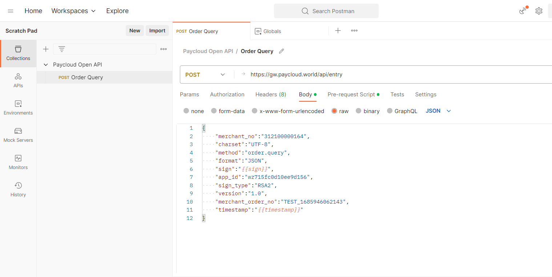Image resolution: width=552 pixels, height=277 pixels.
Task: Open the JSON format dropdown
Action: pyautogui.click(x=438, y=111)
